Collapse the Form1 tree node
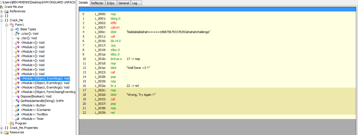 click(x=7, y=25)
